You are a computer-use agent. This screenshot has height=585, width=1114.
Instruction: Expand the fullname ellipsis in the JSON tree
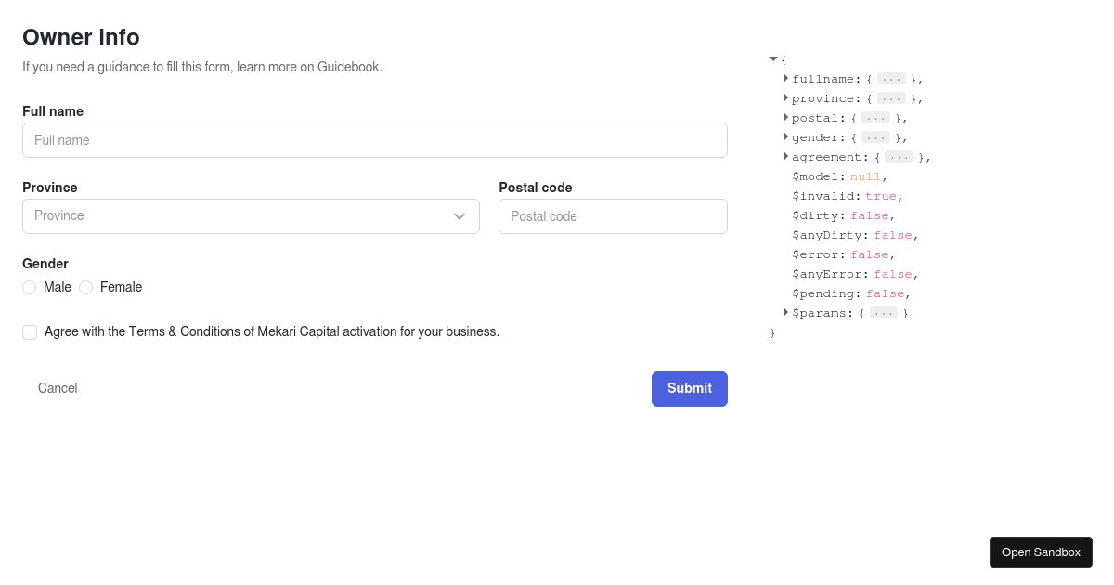tap(890, 79)
